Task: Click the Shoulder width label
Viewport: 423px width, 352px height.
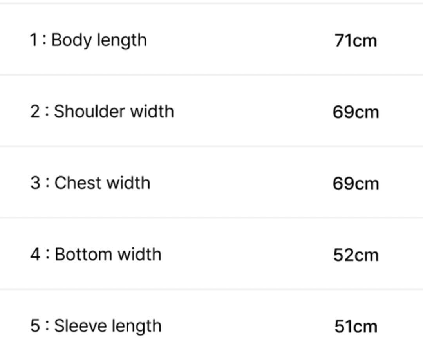Action: [x=114, y=112]
